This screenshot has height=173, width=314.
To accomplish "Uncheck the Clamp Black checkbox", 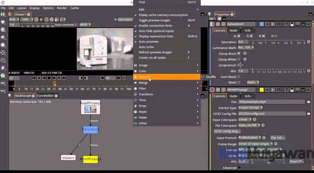I will click(239, 53).
